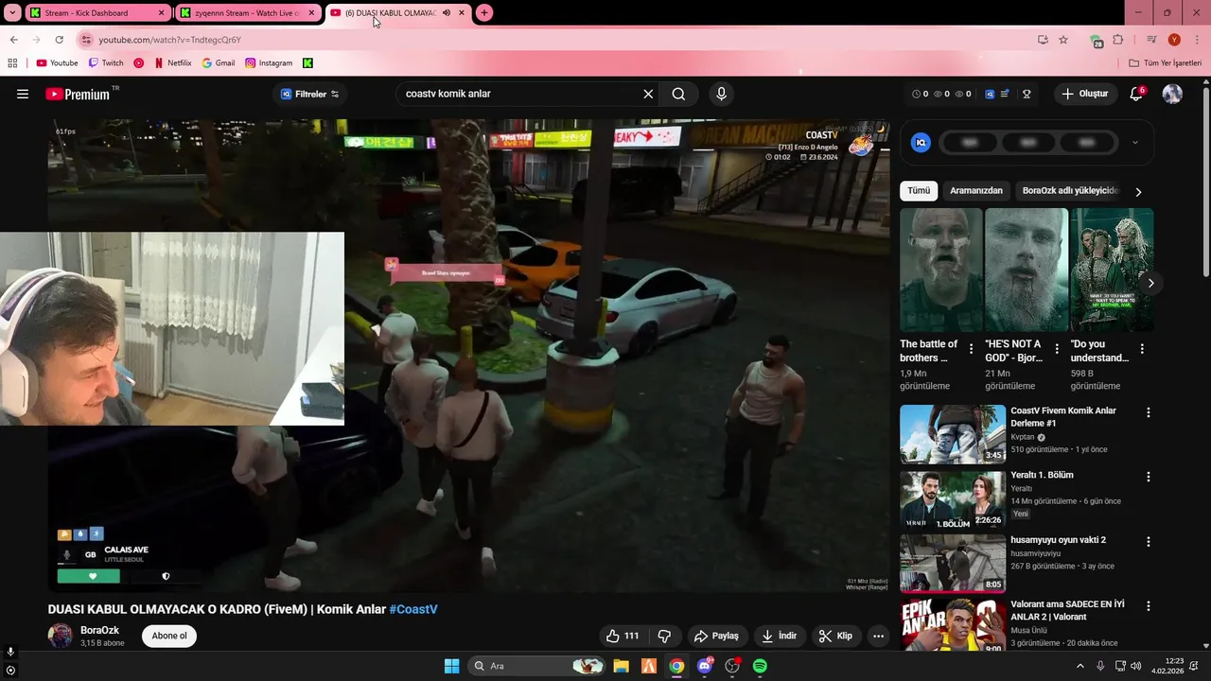View site information in address bar

[86, 40]
